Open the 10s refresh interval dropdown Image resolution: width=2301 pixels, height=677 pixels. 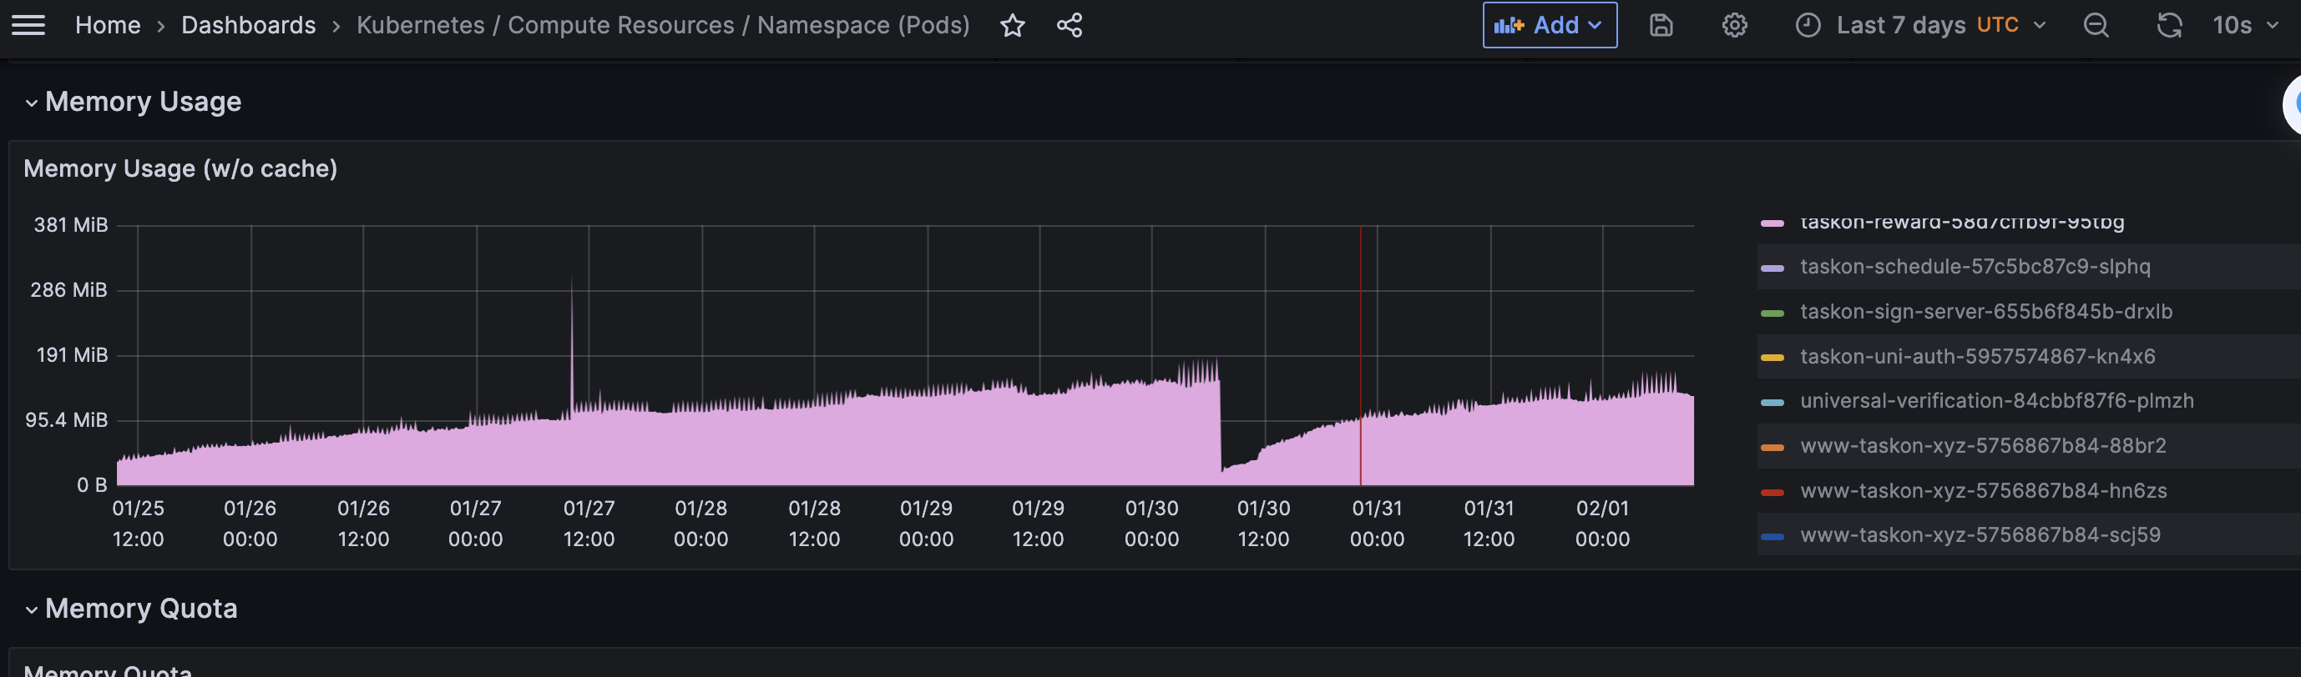[2245, 25]
